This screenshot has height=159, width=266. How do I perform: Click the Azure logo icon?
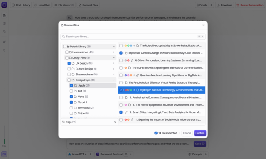coord(69,154)
